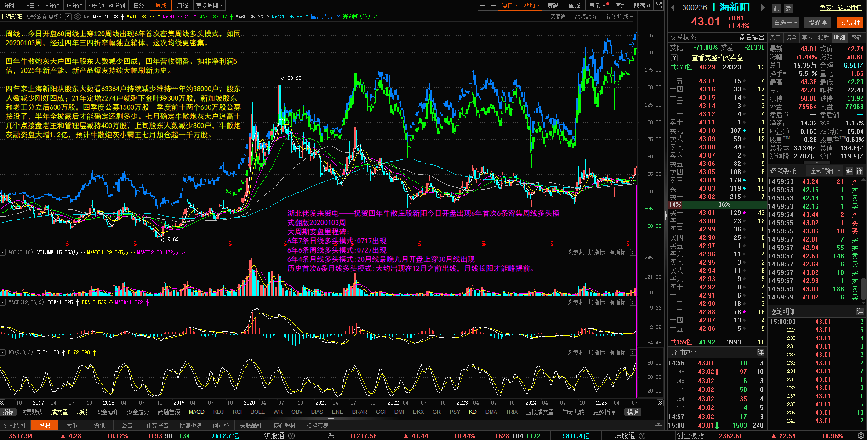Open help question mark next to 前复权
This screenshot has width=867, height=440.
(68, 17)
